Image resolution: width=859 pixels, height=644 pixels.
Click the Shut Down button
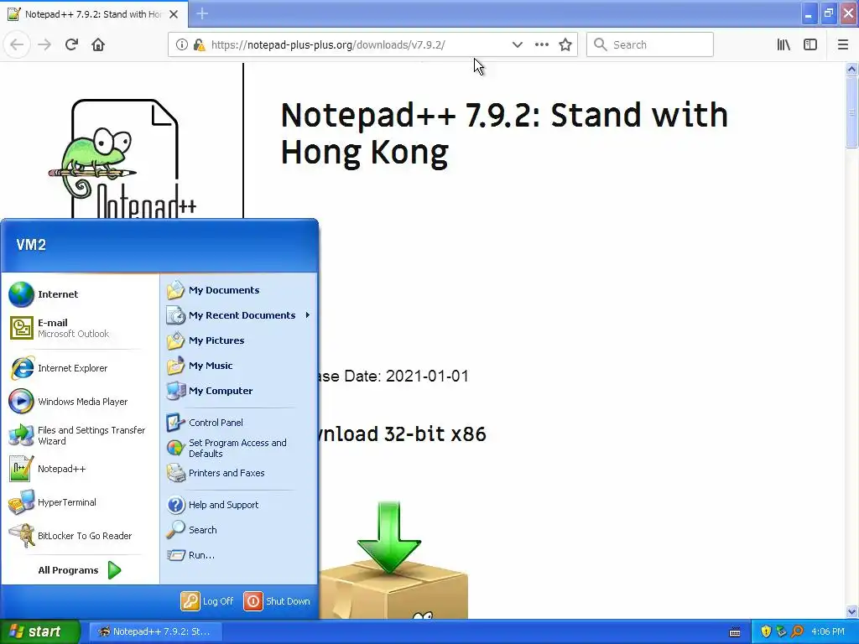point(277,600)
